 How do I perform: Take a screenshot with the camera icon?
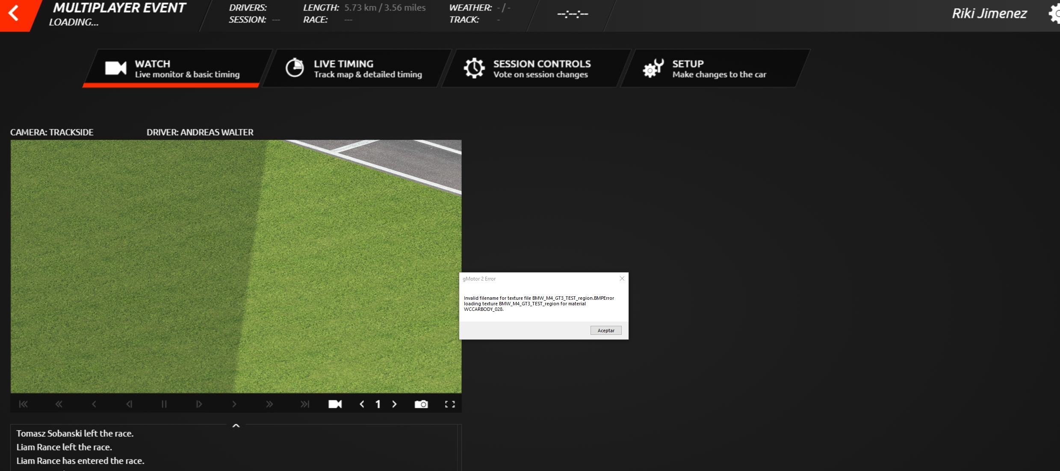tap(421, 404)
